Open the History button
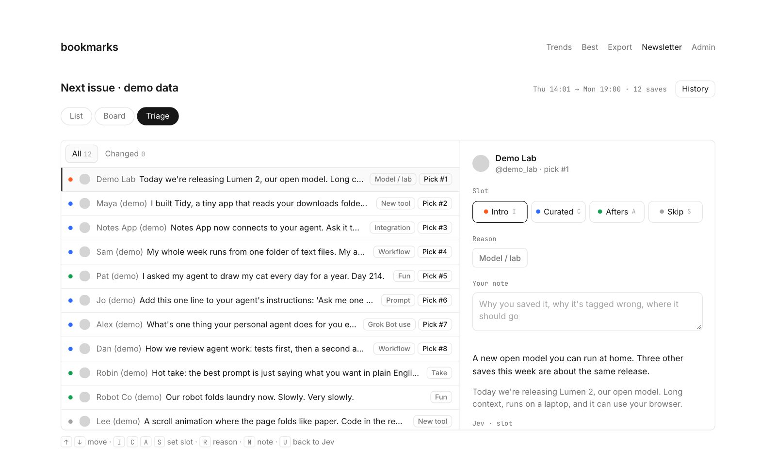776x460 pixels. click(695, 89)
